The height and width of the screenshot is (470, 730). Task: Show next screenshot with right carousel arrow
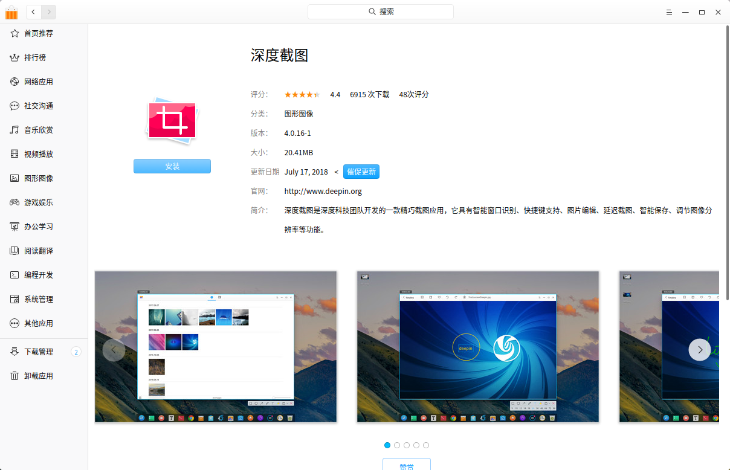tap(700, 349)
